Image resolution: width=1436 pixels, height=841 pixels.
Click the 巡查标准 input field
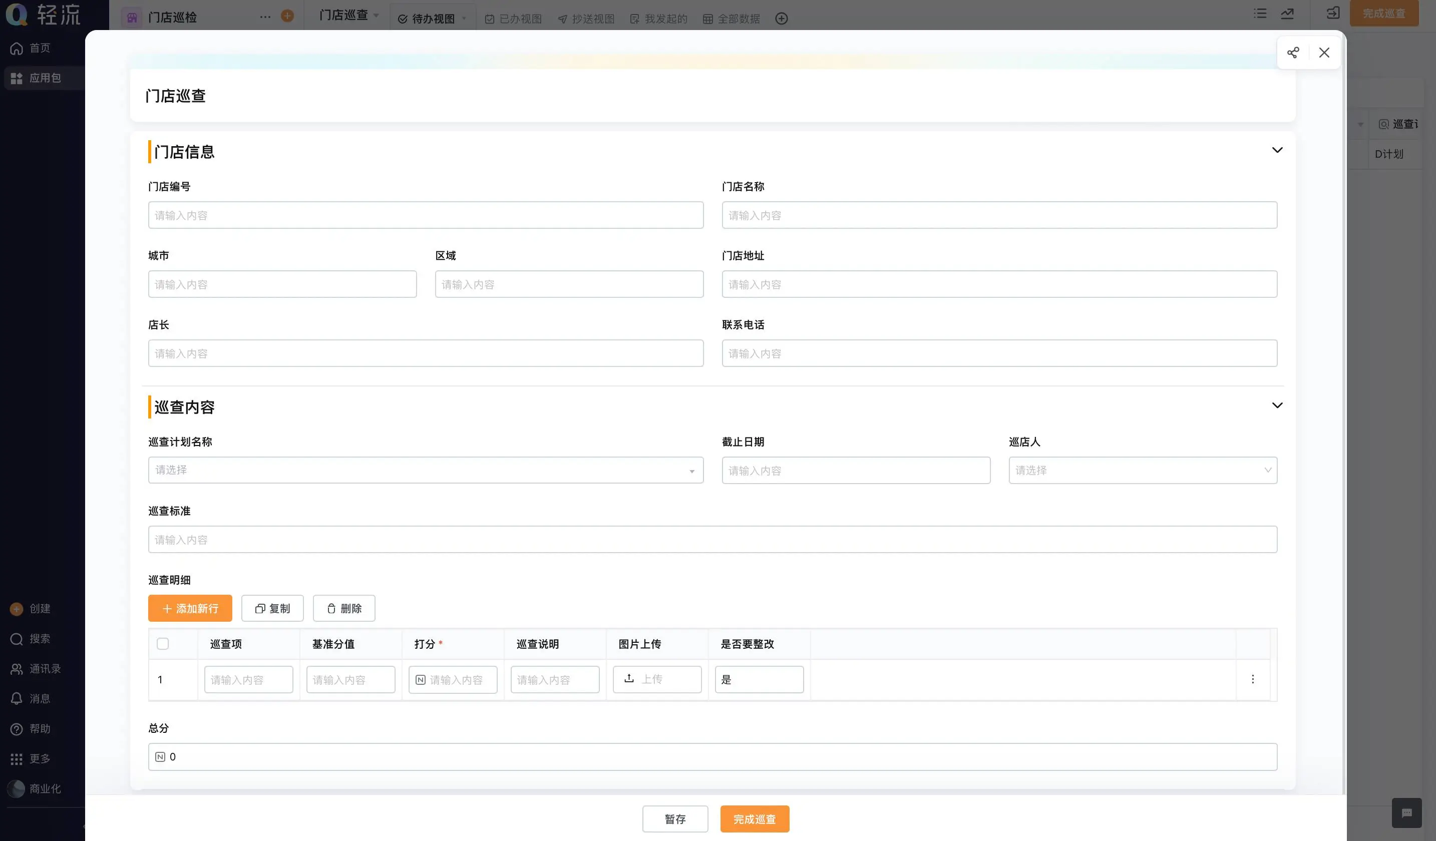pos(712,539)
